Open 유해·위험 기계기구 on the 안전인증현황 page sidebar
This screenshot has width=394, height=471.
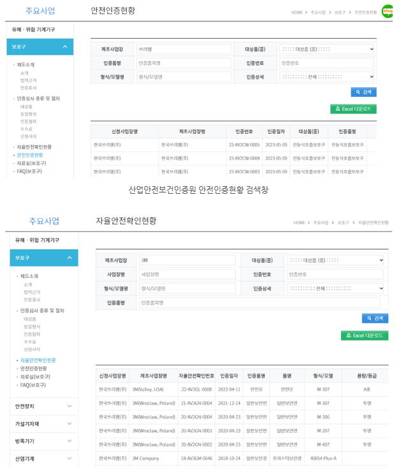33,29
